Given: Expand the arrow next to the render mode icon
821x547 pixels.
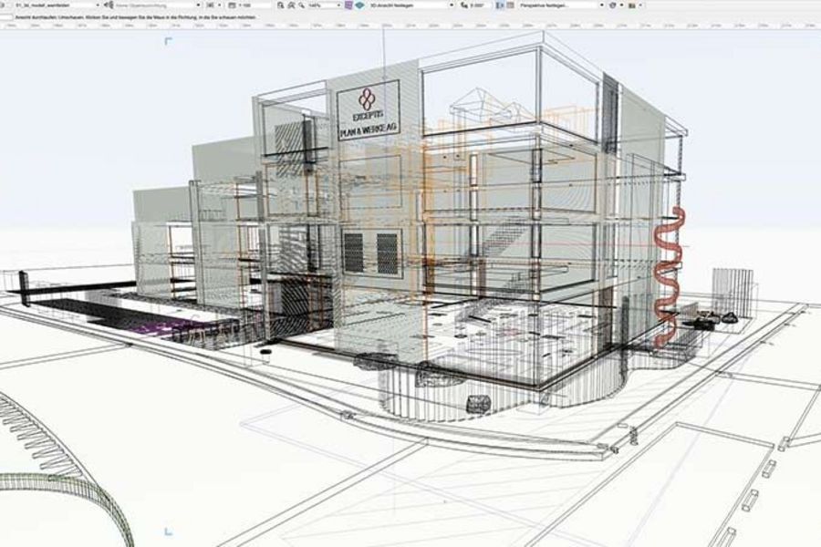Looking at the screenshot, I should tap(621, 5).
